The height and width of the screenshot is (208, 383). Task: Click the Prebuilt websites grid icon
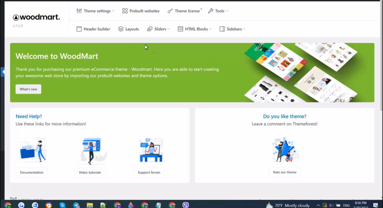tap(125, 11)
